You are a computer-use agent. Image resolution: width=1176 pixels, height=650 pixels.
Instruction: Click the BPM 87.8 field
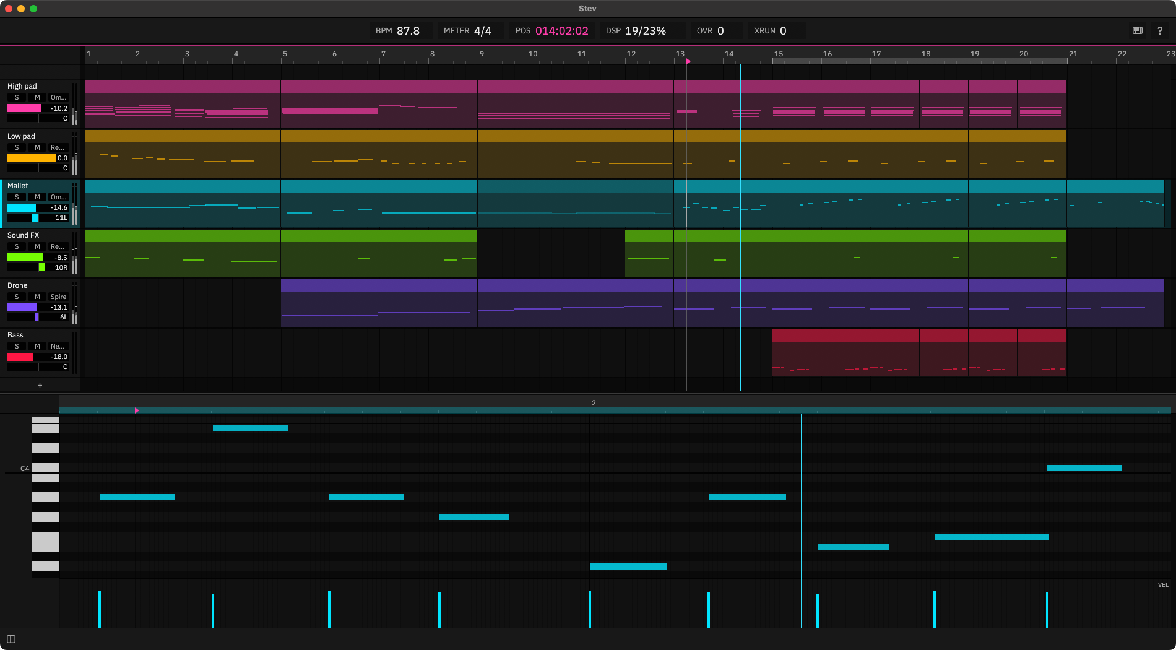click(402, 30)
